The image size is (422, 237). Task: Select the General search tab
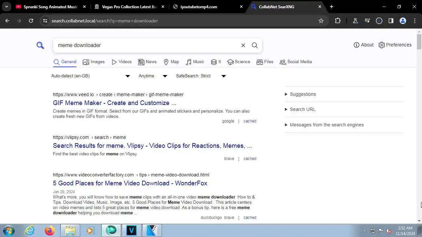pos(65,62)
